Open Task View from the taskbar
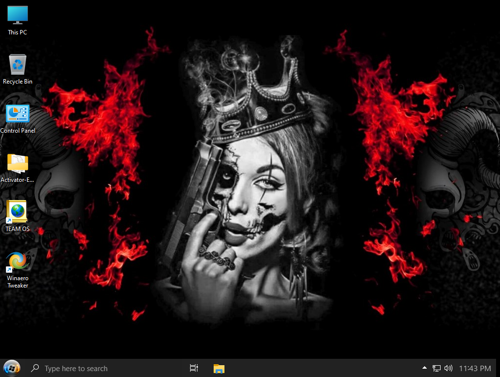This screenshot has height=377, width=500. tap(194, 368)
